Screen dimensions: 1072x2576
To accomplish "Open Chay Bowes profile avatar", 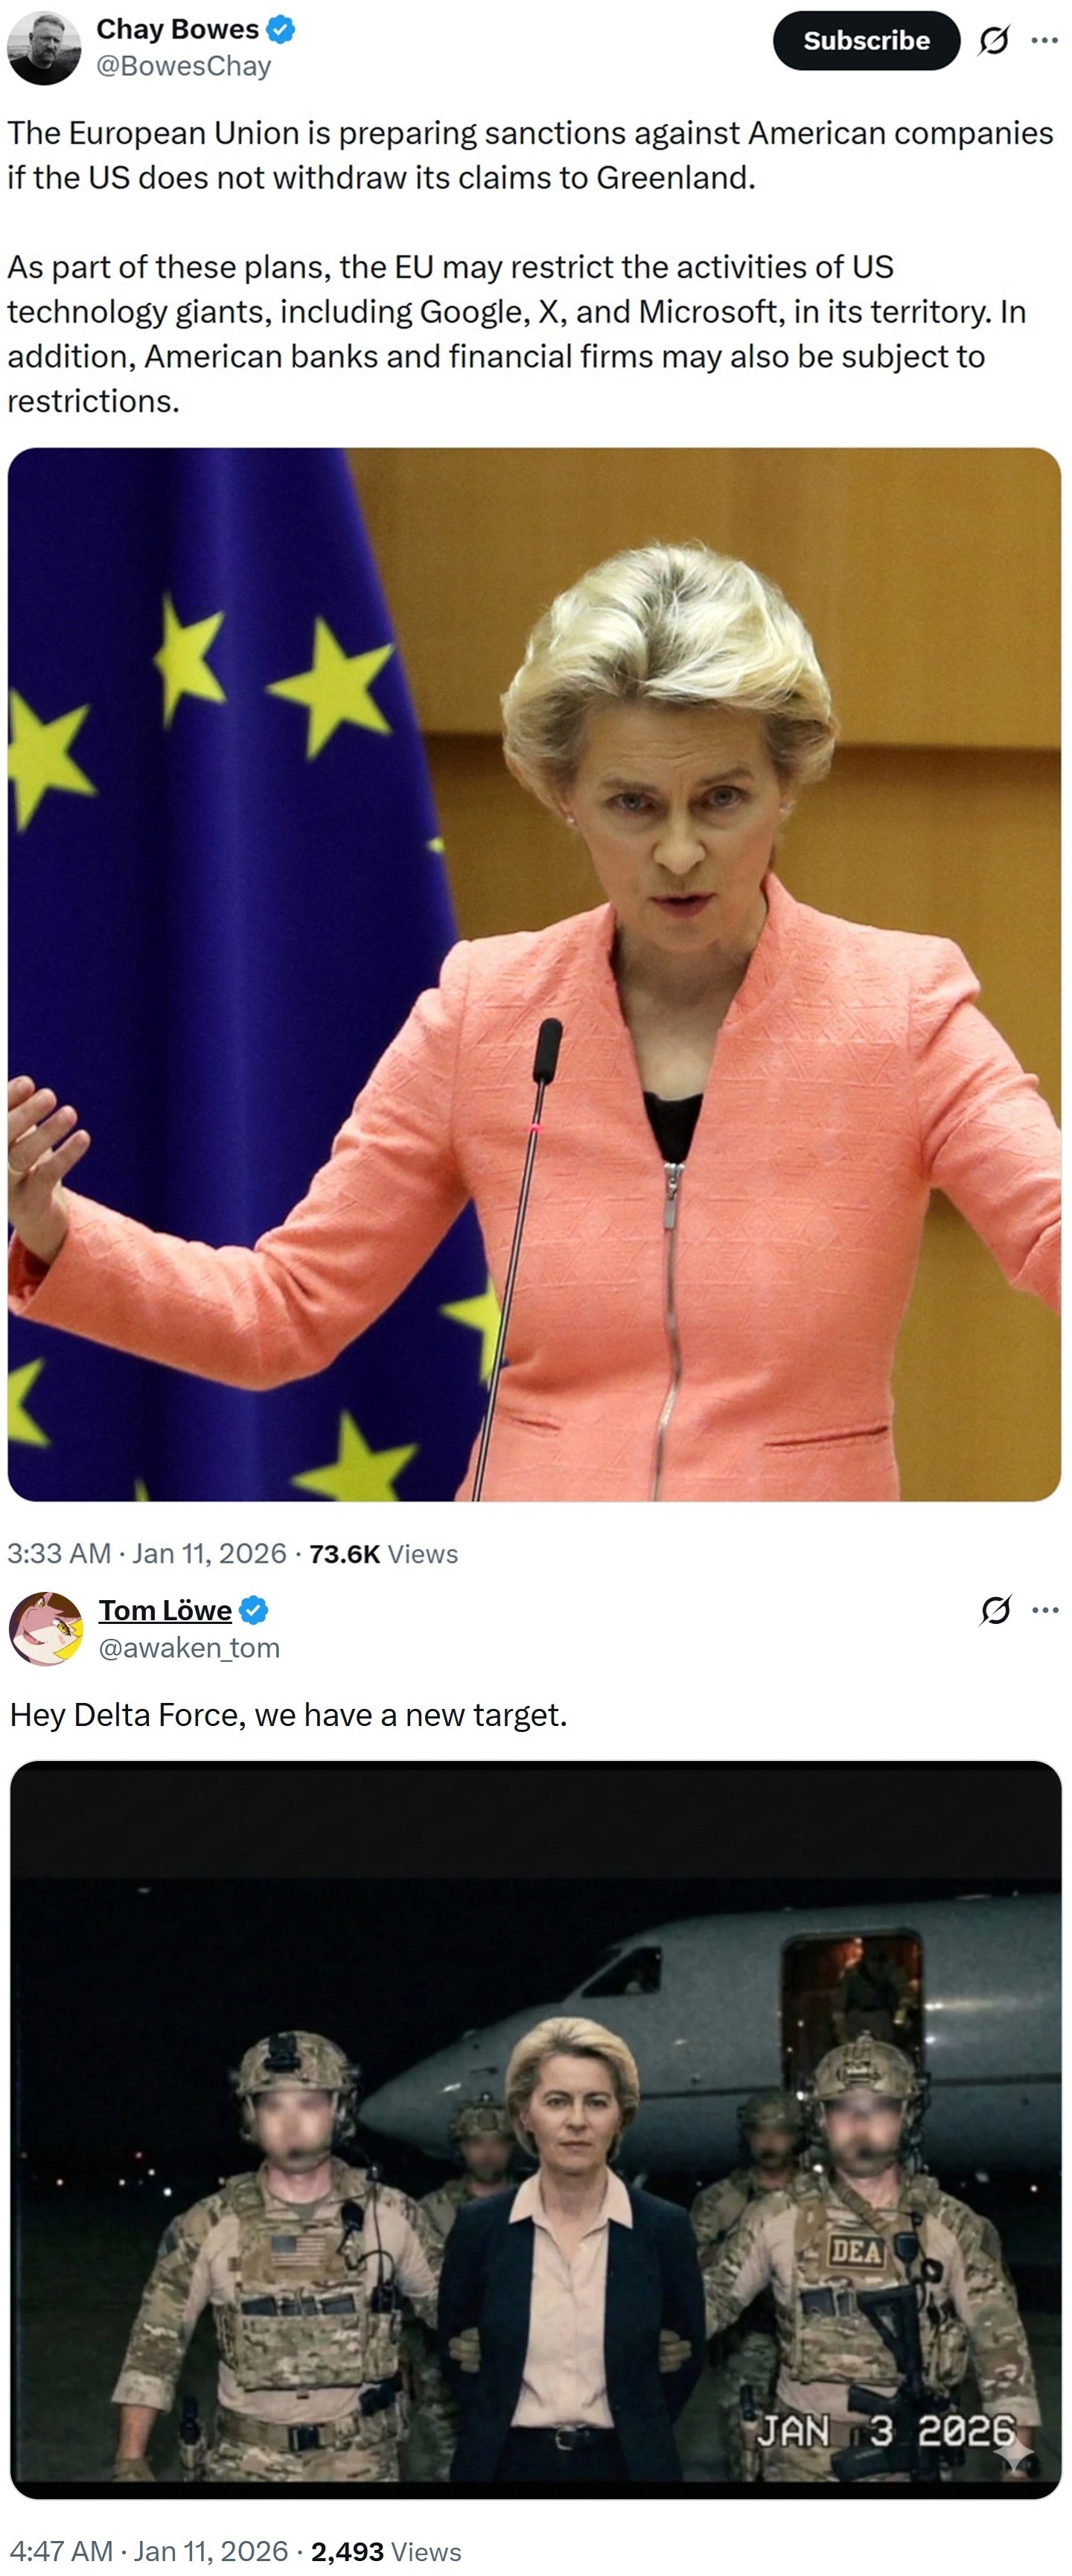I will click(44, 47).
